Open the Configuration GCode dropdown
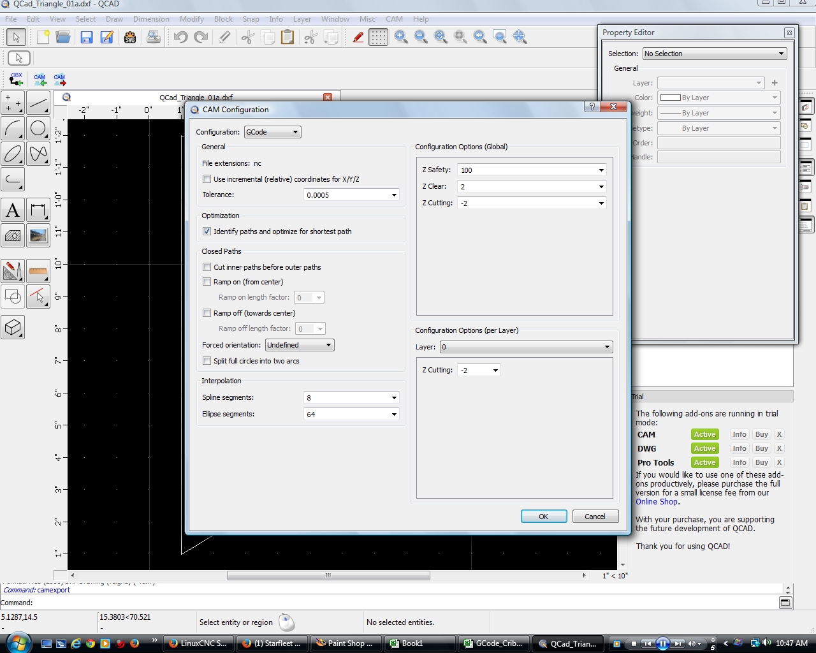Image resolution: width=816 pixels, height=653 pixels. (x=272, y=132)
